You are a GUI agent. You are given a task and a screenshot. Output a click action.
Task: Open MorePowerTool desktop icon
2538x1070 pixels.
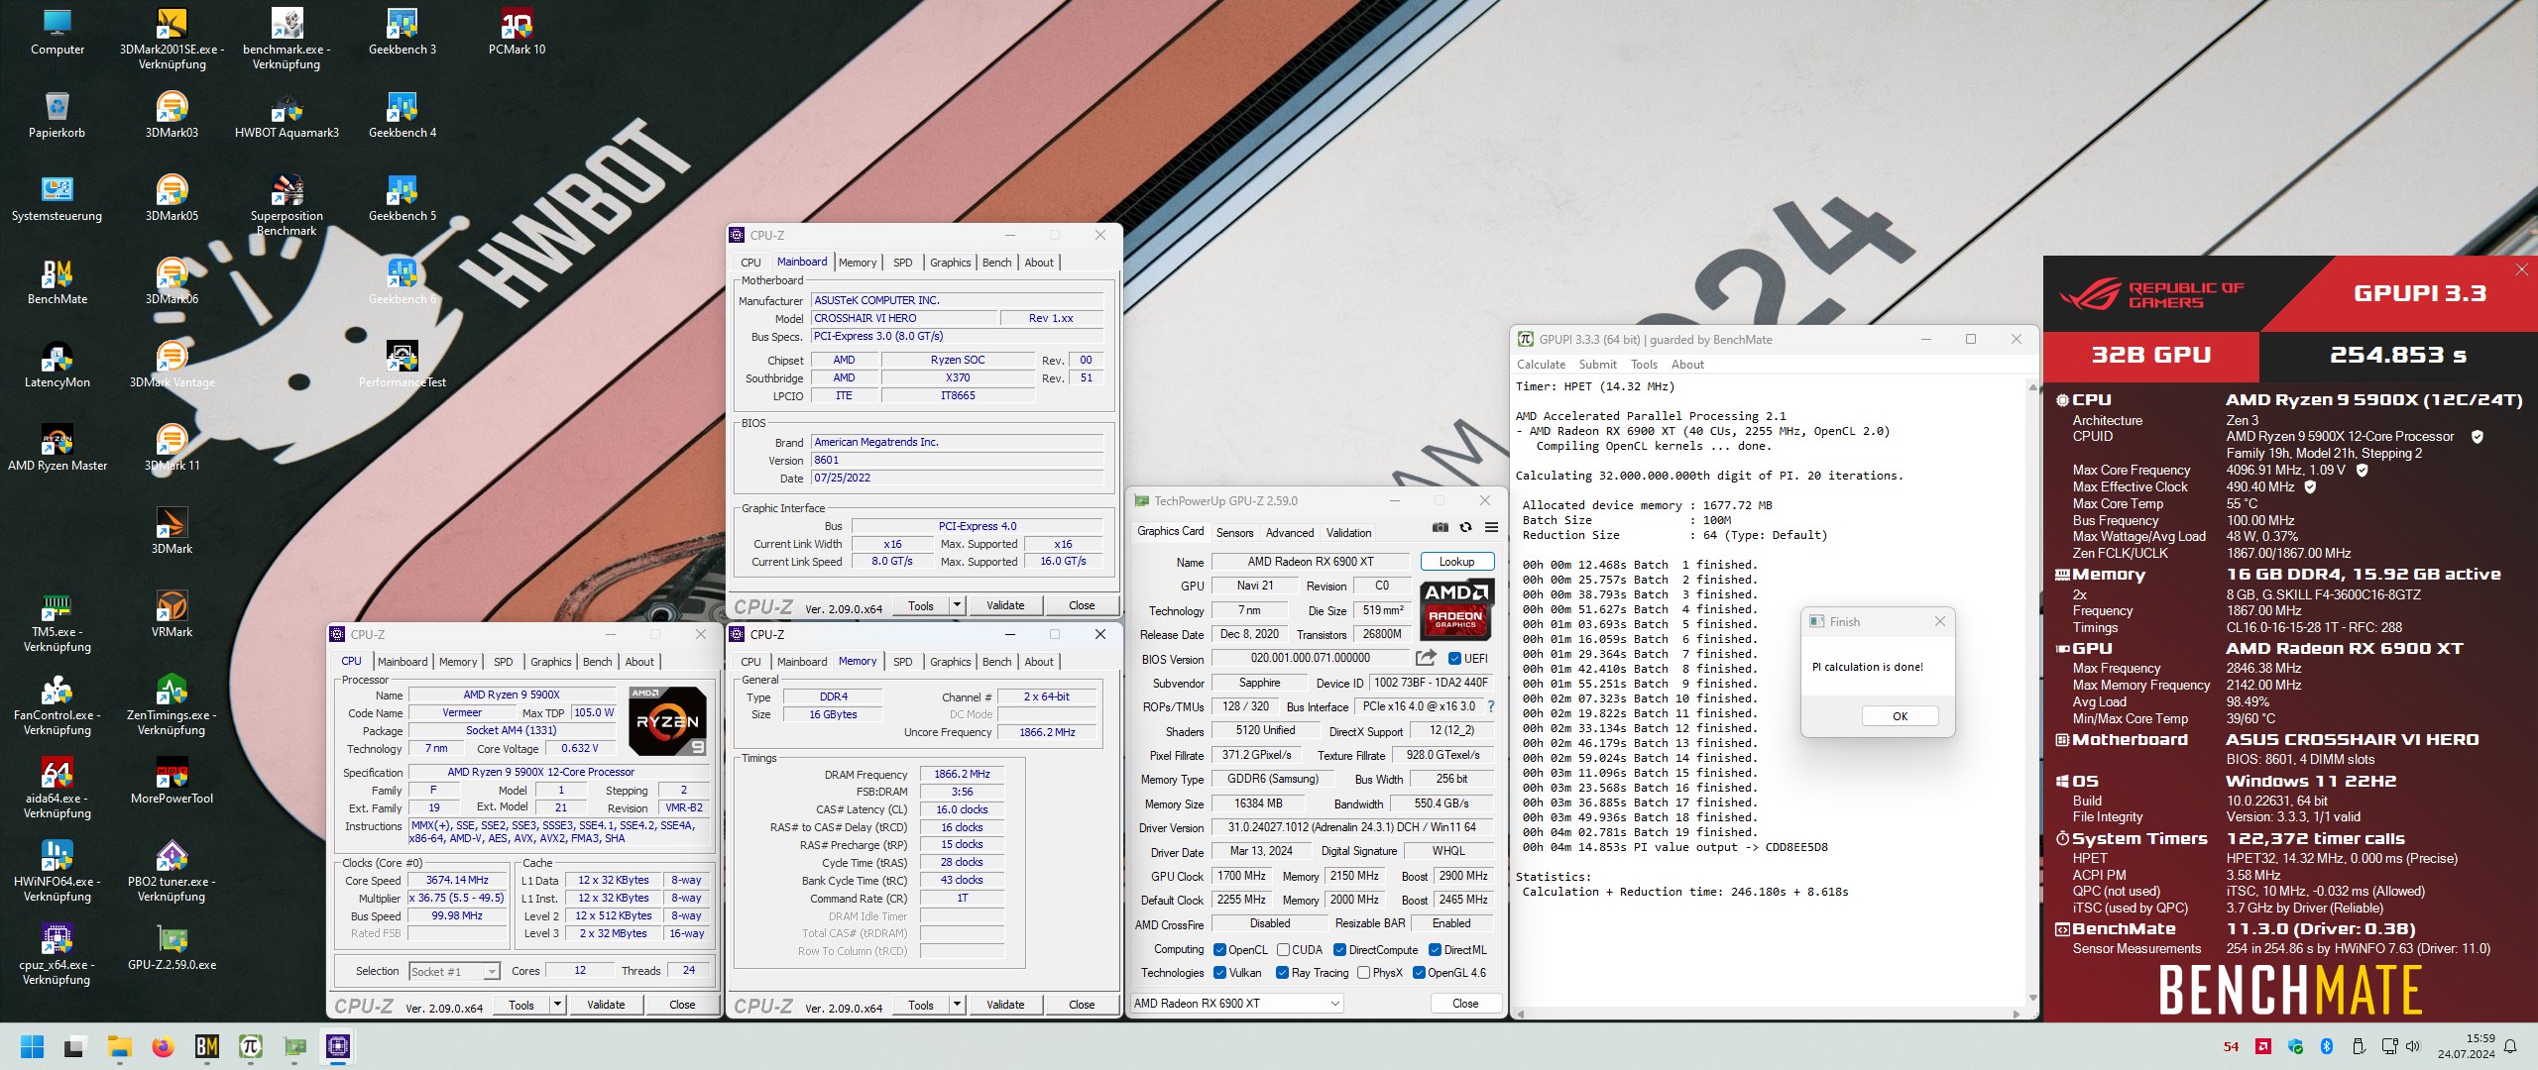coord(172,782)
